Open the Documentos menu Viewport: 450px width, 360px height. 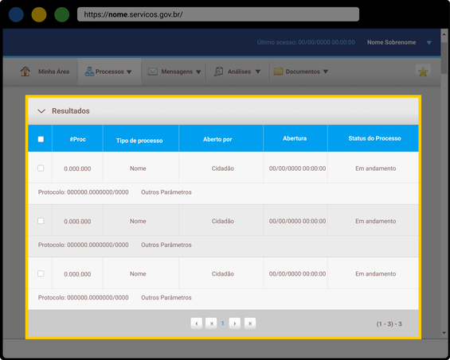pyautogui.click(x=303, y=72)
